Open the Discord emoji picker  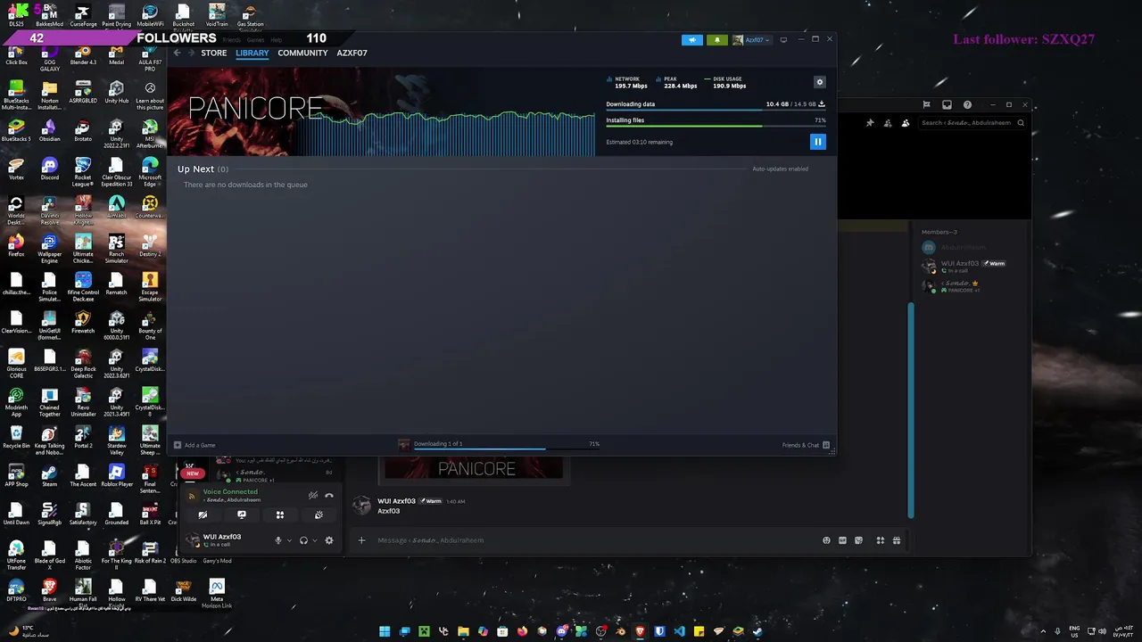(826, 540)
